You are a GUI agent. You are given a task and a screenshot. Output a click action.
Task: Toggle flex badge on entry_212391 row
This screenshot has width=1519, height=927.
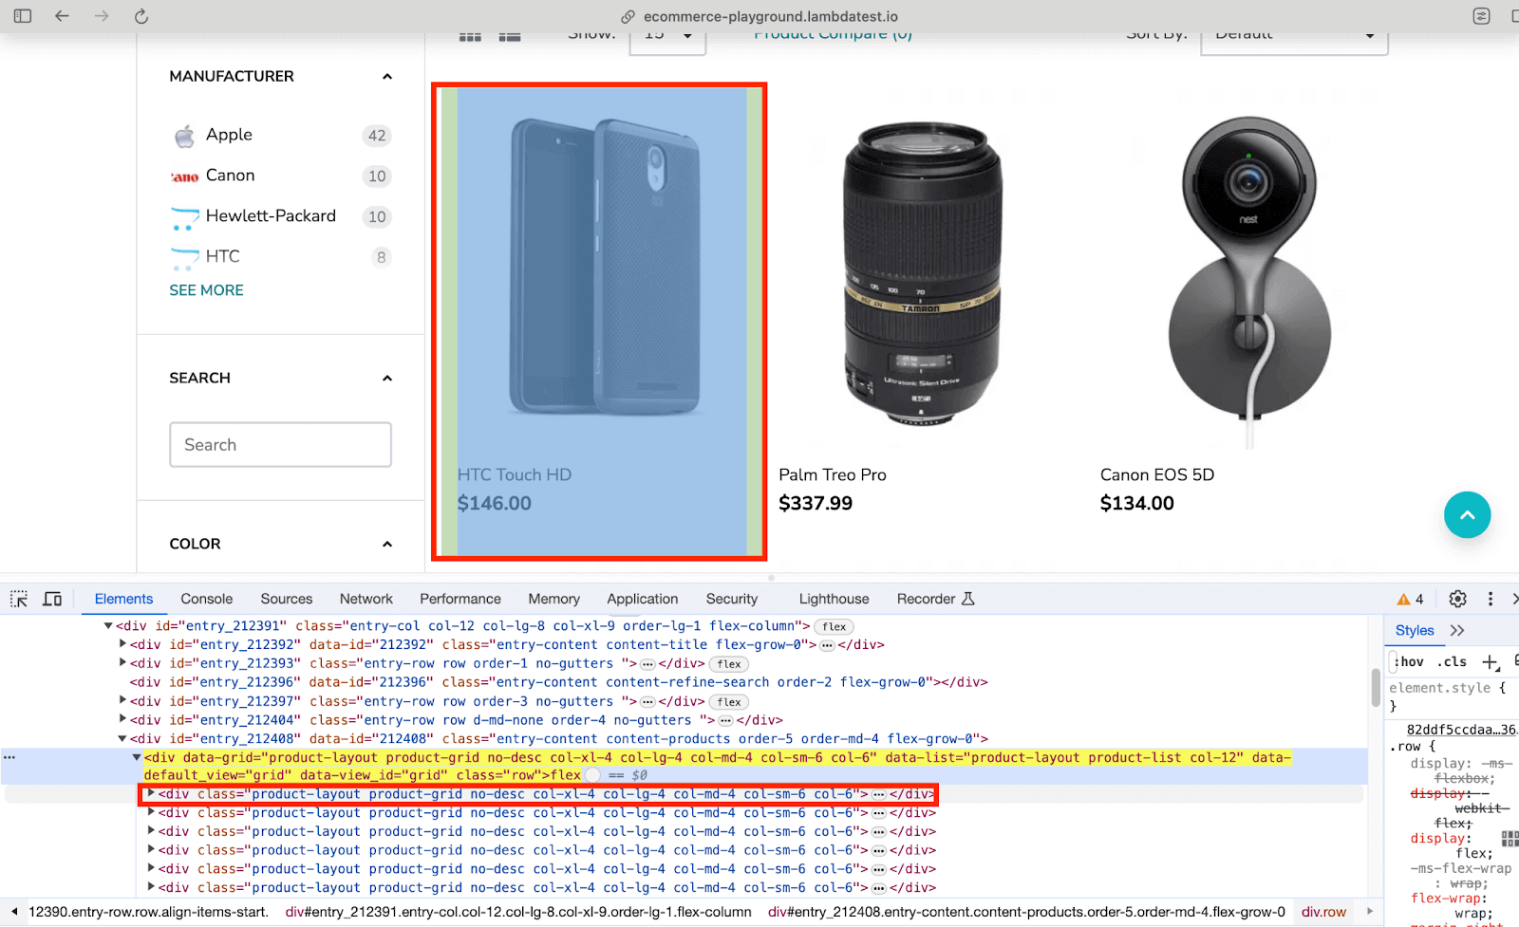[x=835, y=627]
